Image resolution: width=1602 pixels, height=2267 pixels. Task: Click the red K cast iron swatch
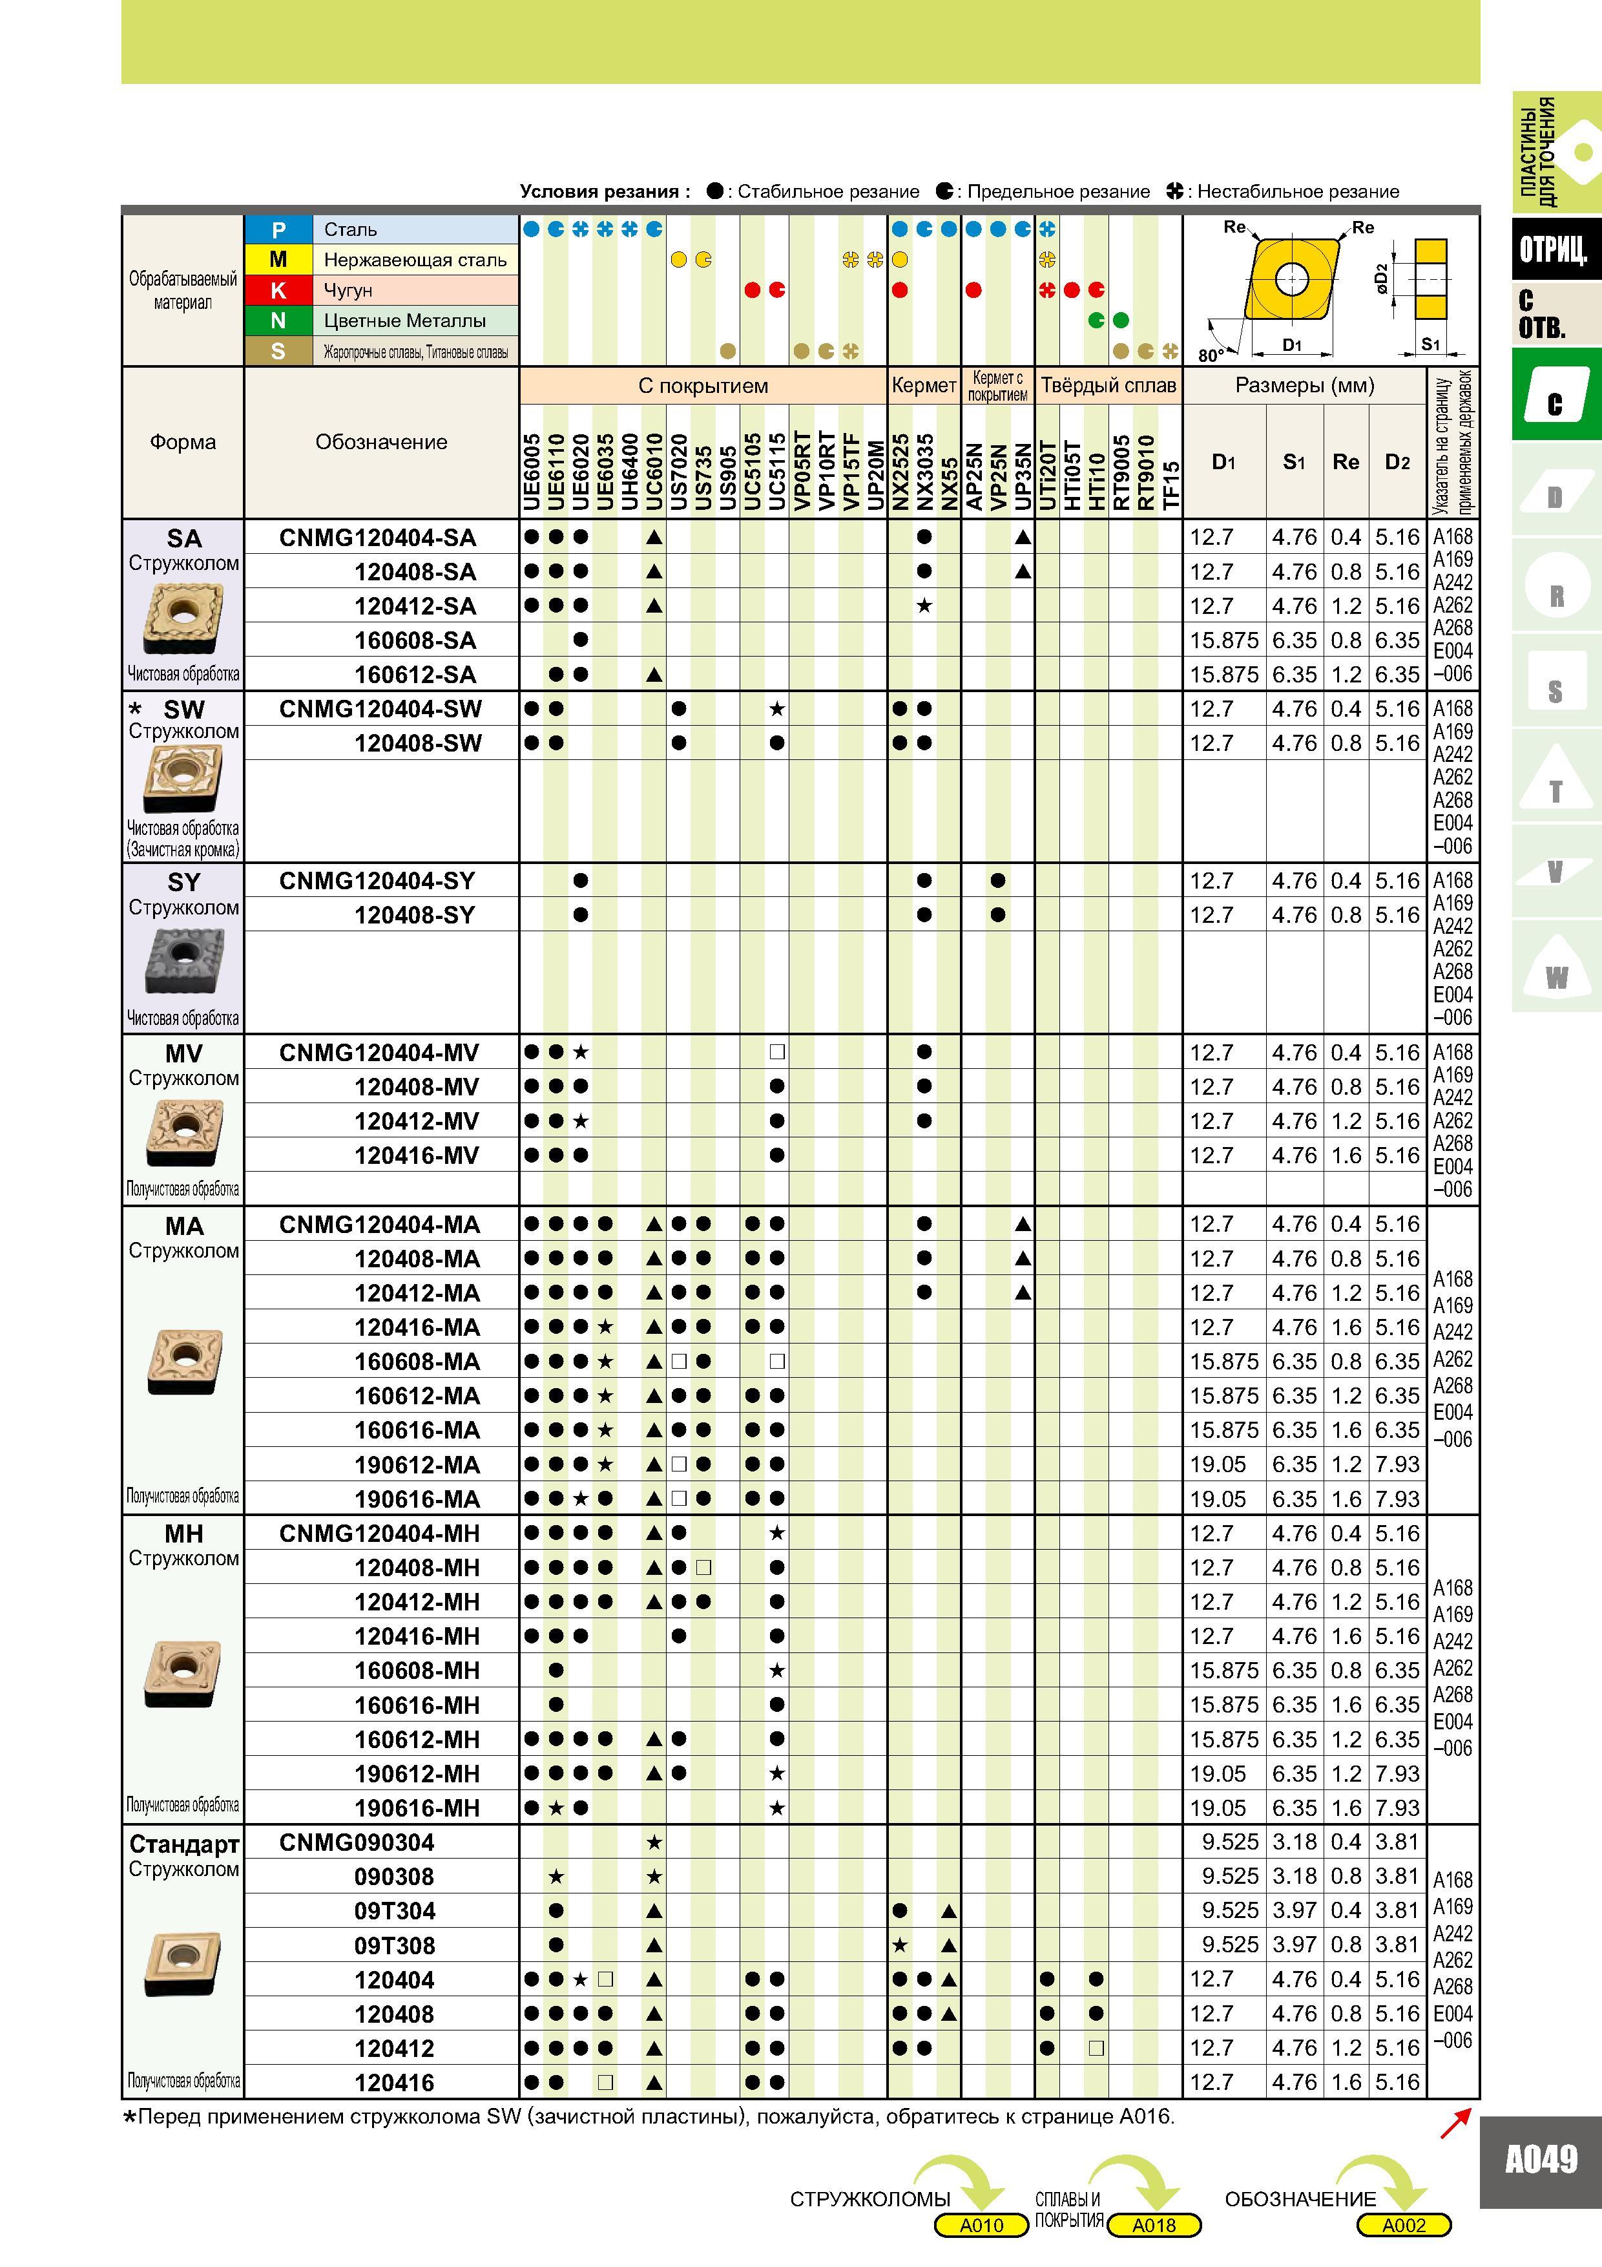[278, 290]
